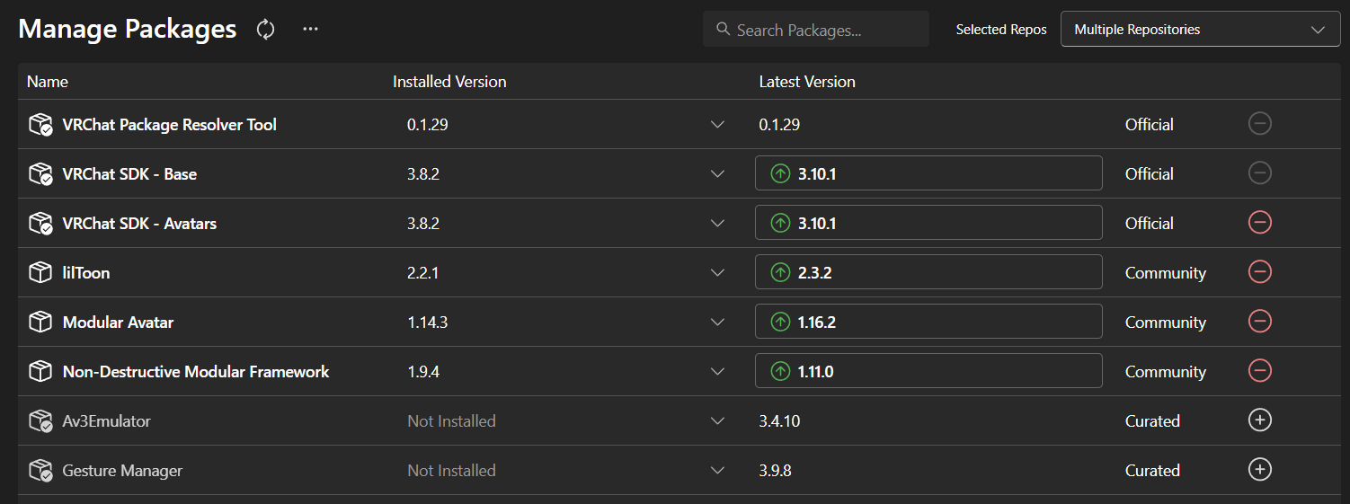Click the Latest Version column header
The width and height of the screenshot is (1350, 504).
807,82
